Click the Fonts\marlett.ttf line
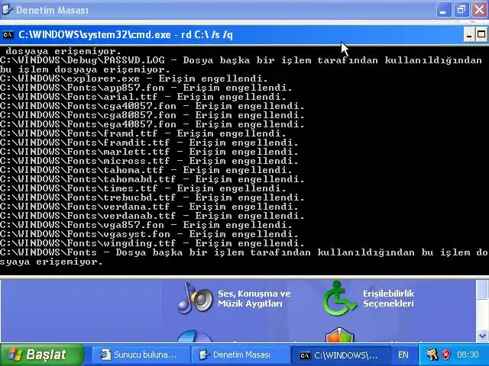 click(149, 152)
